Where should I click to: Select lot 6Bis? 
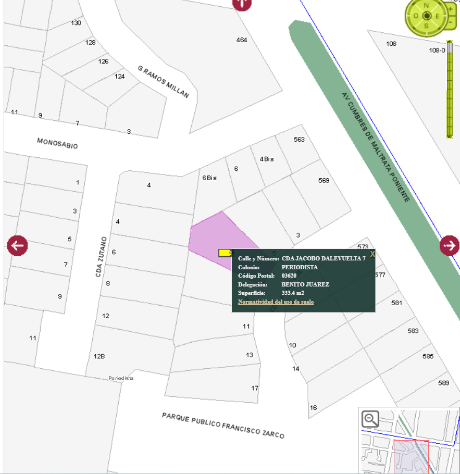click(x=209, y=178)
